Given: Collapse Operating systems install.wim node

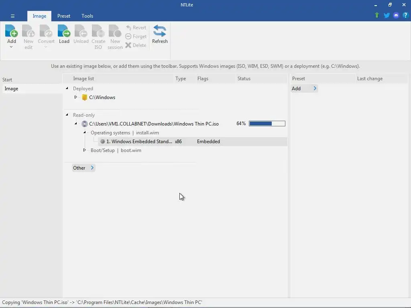Looking at the screenshot, I should [x=84, y=132].
